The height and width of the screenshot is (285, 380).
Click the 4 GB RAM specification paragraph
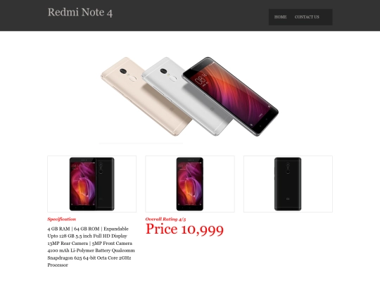pos(91,247)
